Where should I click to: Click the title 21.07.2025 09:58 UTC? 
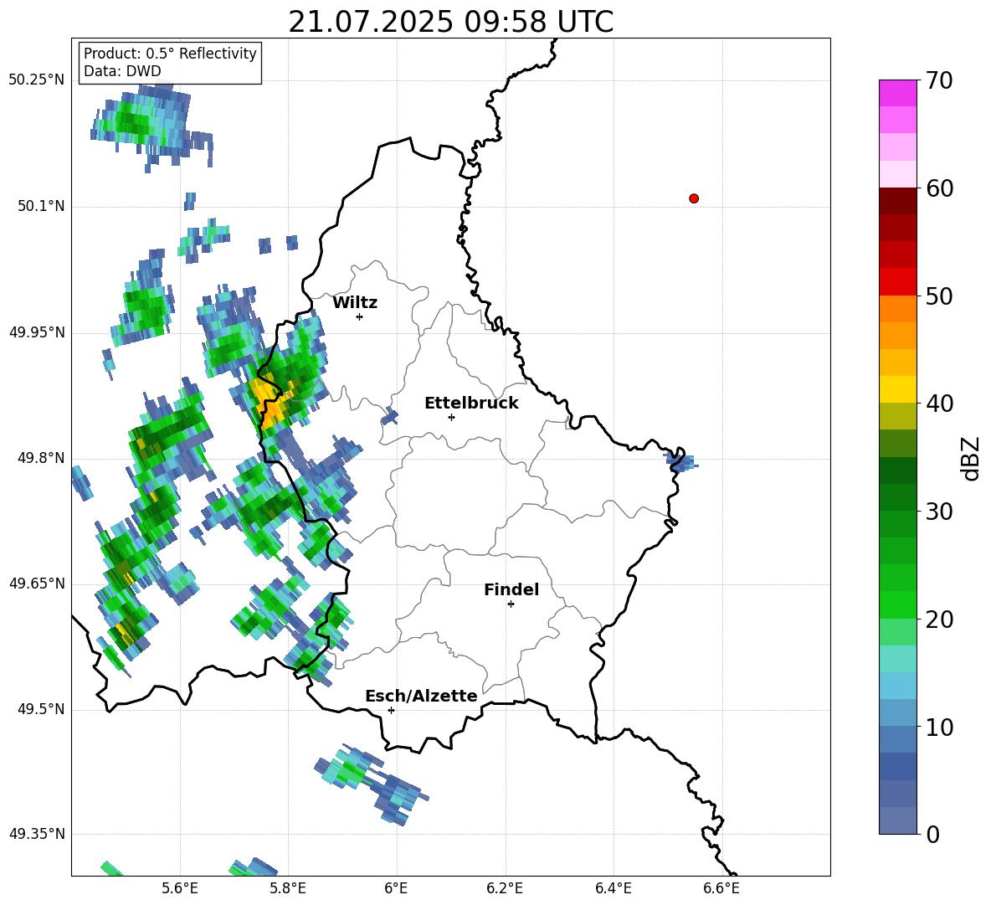[450, 22]
